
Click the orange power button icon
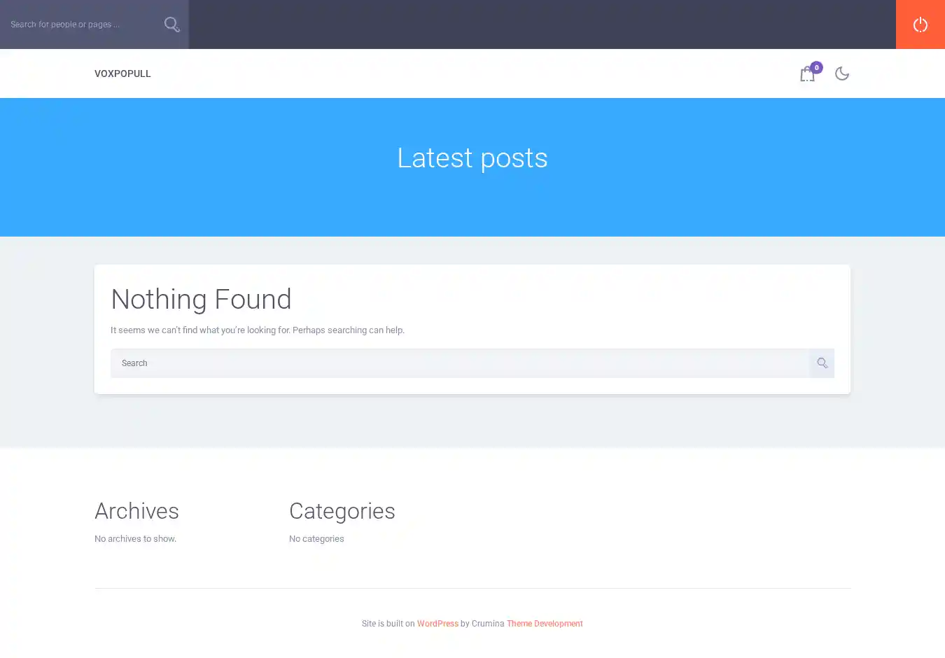(920, 24)
